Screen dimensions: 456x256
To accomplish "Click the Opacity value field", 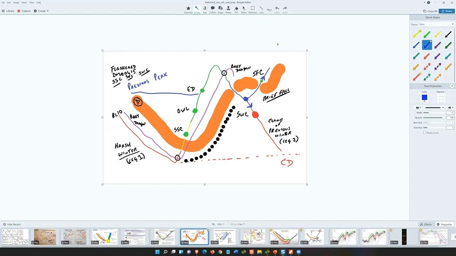I will coord(450,118).
